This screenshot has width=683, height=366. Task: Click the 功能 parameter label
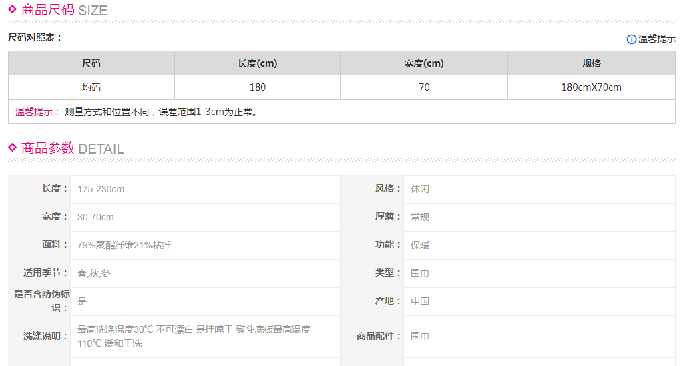click(x=388, y=244)
